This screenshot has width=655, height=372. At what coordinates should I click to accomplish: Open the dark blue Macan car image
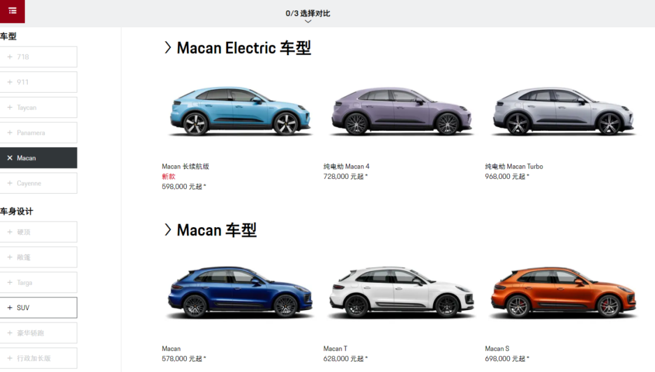tap(240, 292)
